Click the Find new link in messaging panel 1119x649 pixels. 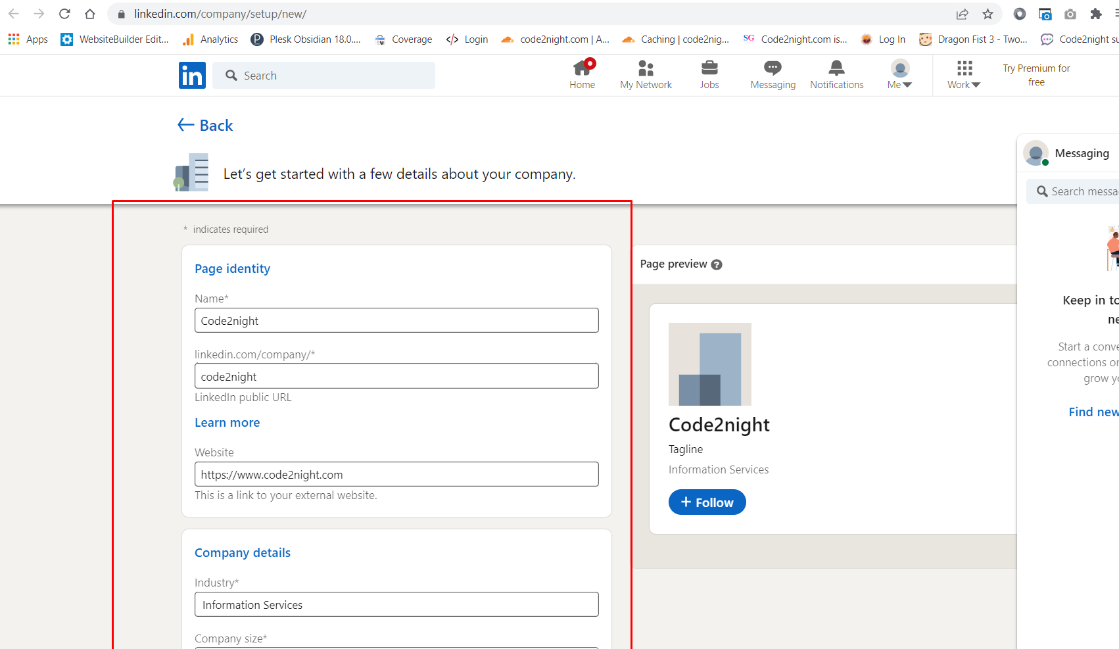(x=1093, y=412)
